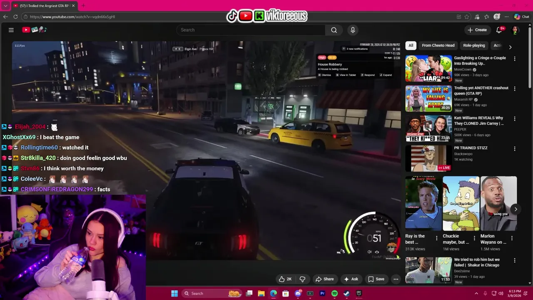Open the PEEPER channel link
This screenshot has height=300, width=533.
click(461, 130)
